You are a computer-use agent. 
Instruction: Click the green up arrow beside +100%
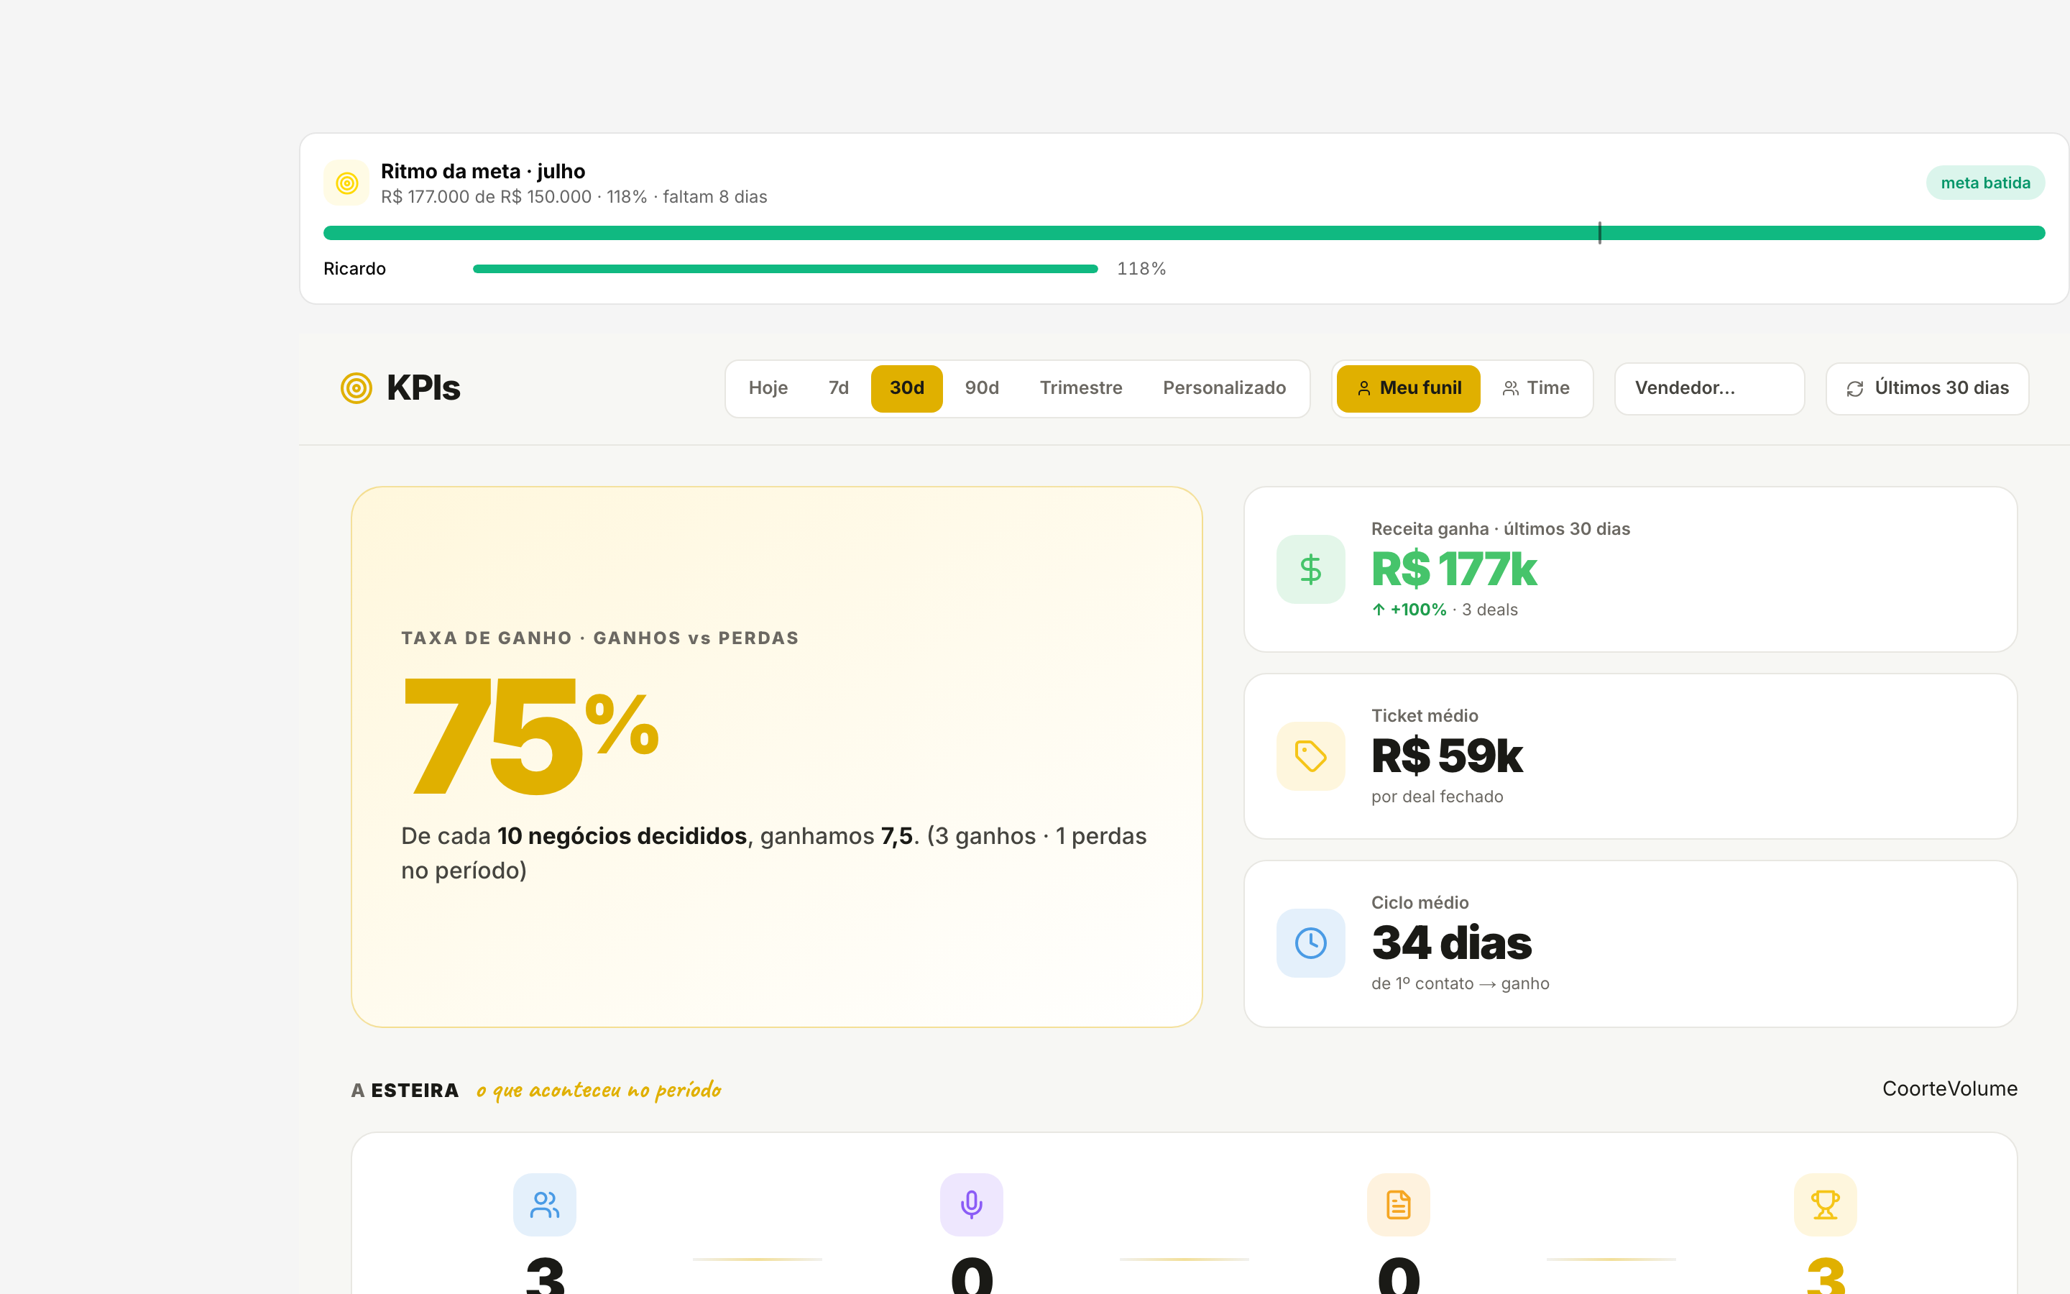(x=1379, y=610)
